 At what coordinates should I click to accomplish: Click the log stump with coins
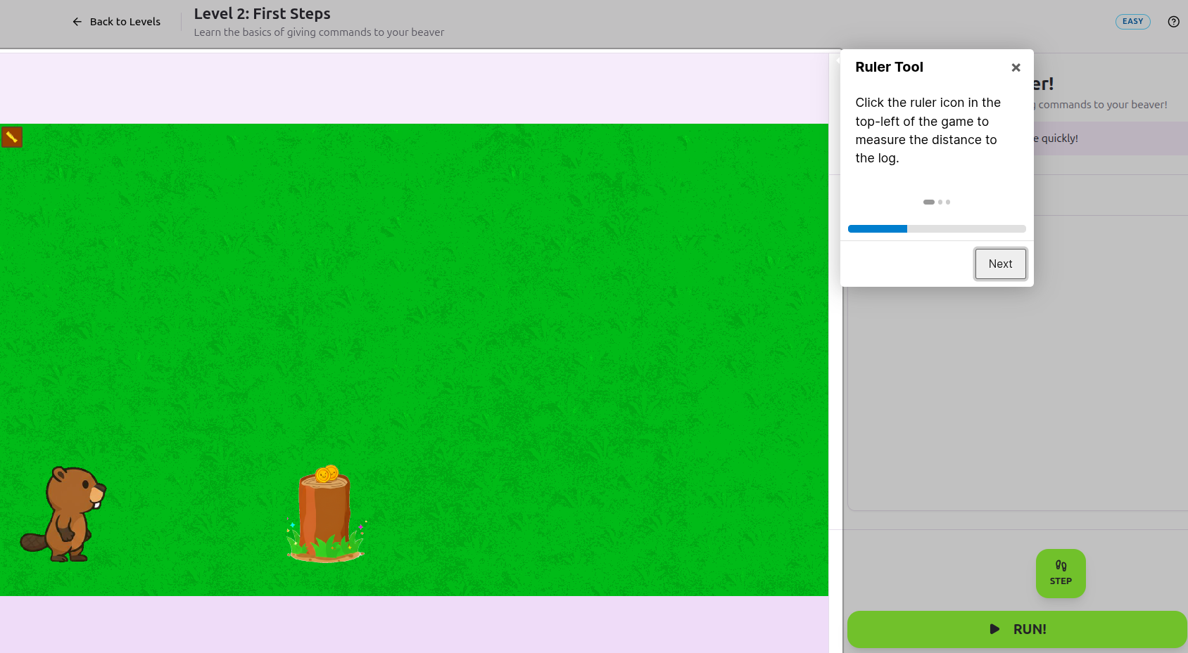326,514
